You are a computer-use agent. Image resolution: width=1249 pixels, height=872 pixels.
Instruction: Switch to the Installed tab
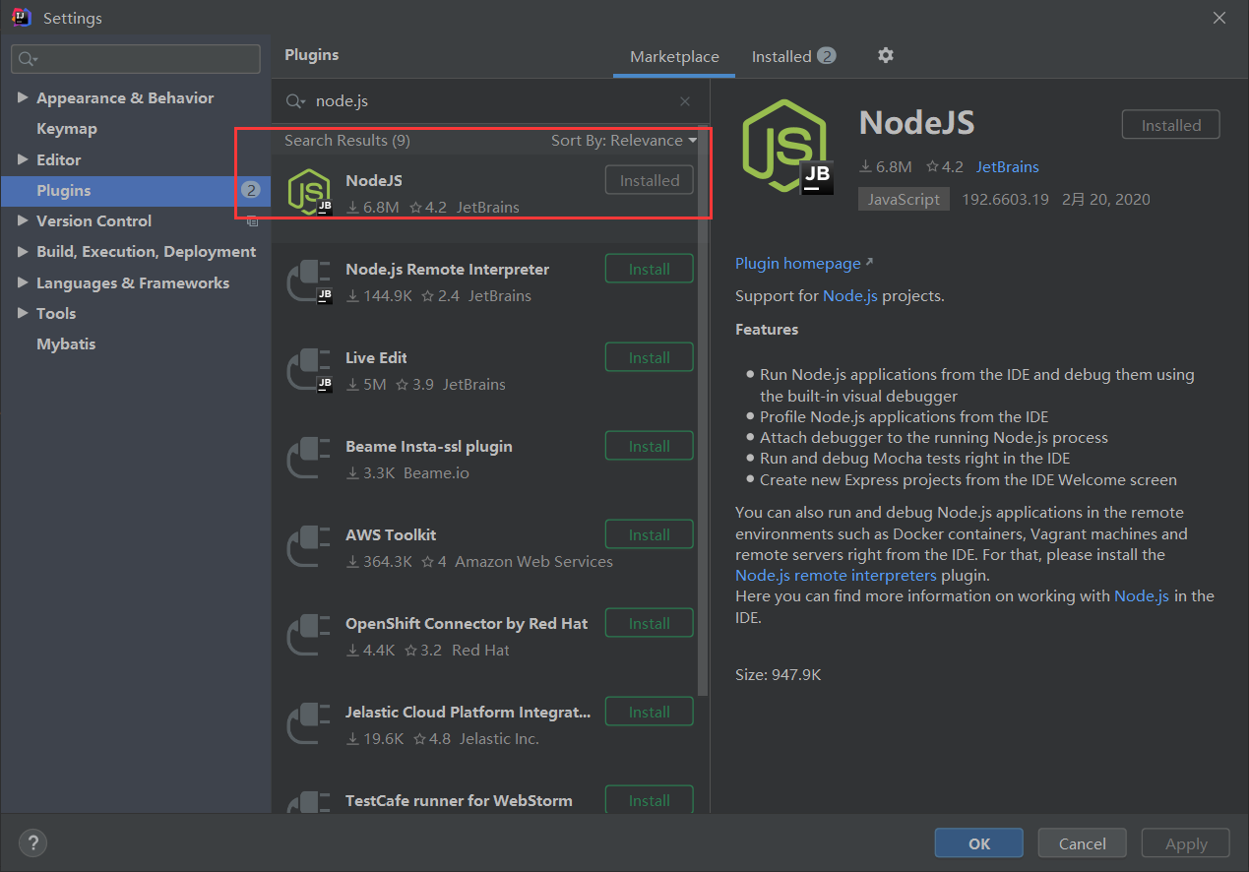793,57
